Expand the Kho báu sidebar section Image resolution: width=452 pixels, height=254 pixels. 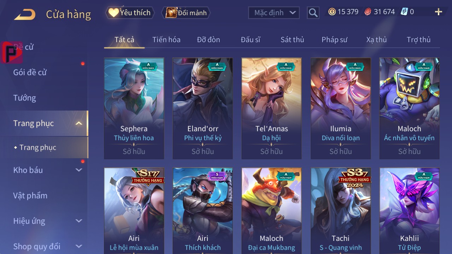click(x=79, y=170)
